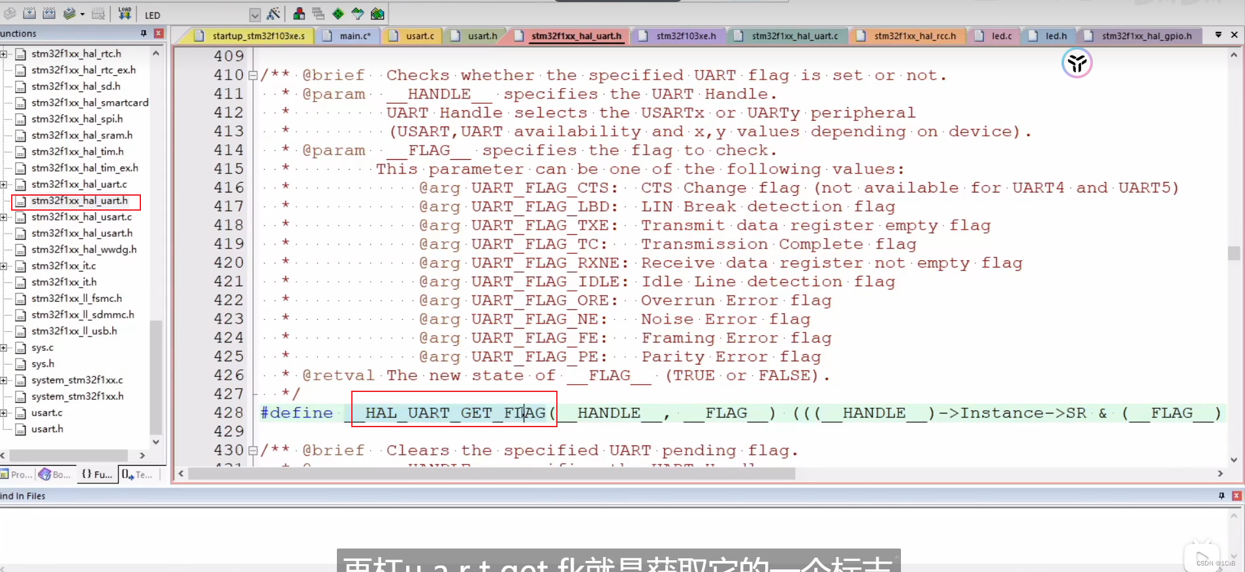This screenshot has width=1245, height=572.
Task: Click the functions panel scroll up arrow
Action: click(x=156, y=53)
